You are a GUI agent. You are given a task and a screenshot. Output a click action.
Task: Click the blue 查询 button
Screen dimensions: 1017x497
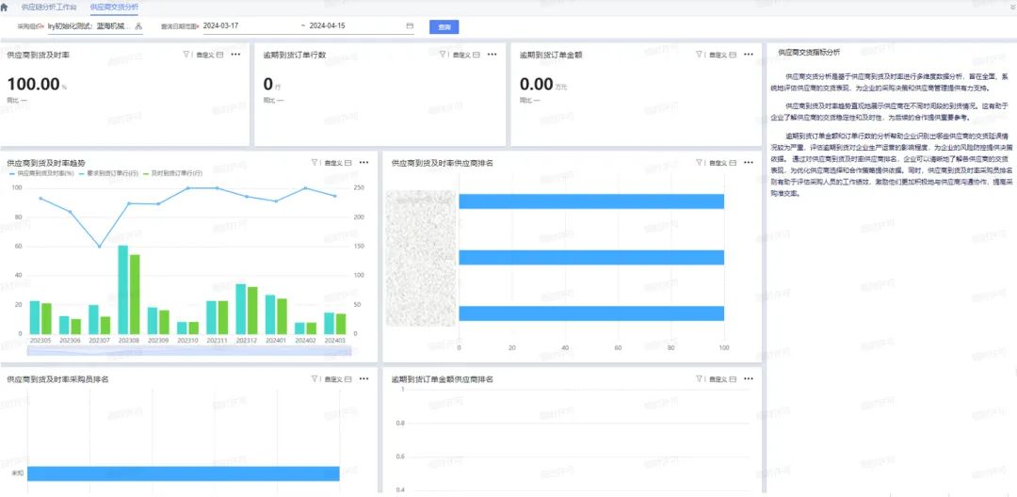[444, 27]
